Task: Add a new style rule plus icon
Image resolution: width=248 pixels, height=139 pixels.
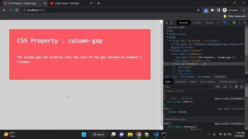Action: [x=231, y=87]
